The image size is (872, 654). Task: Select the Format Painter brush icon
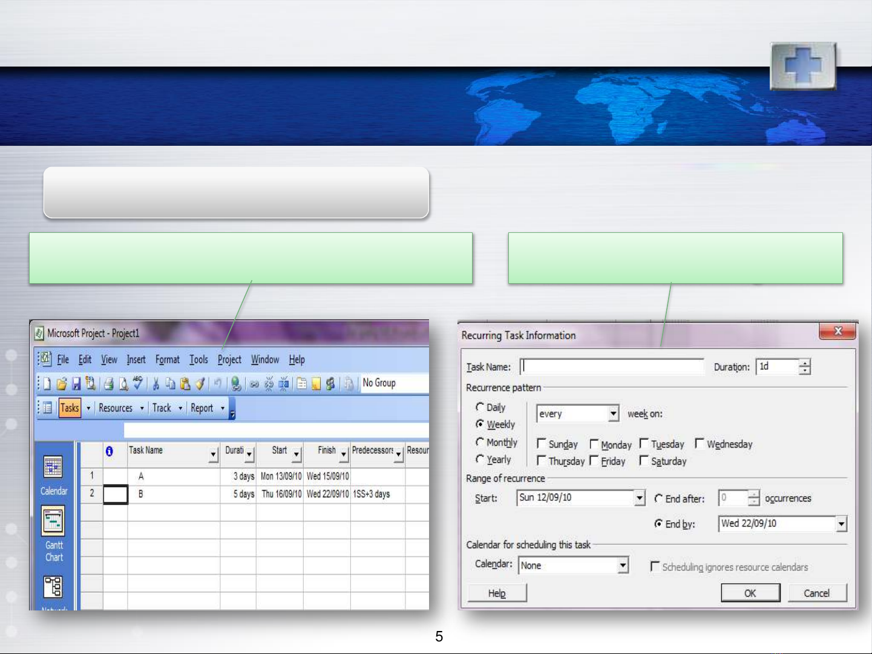200,384
